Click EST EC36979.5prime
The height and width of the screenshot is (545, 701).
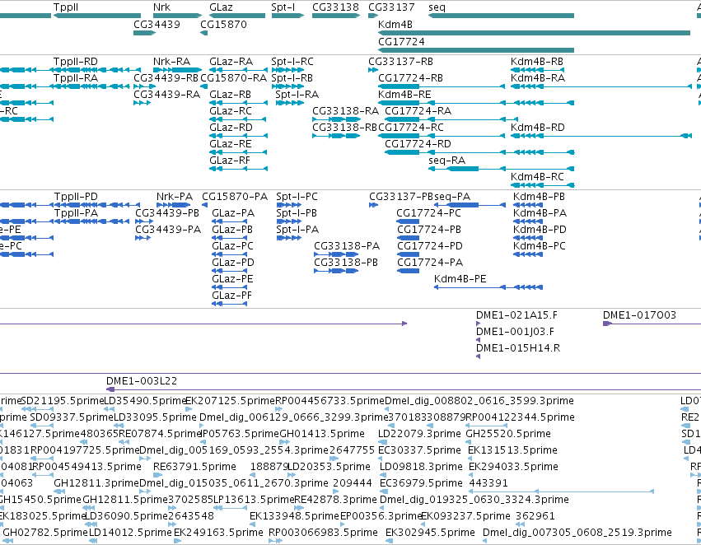pyautogui.click(x=421, y=483)
